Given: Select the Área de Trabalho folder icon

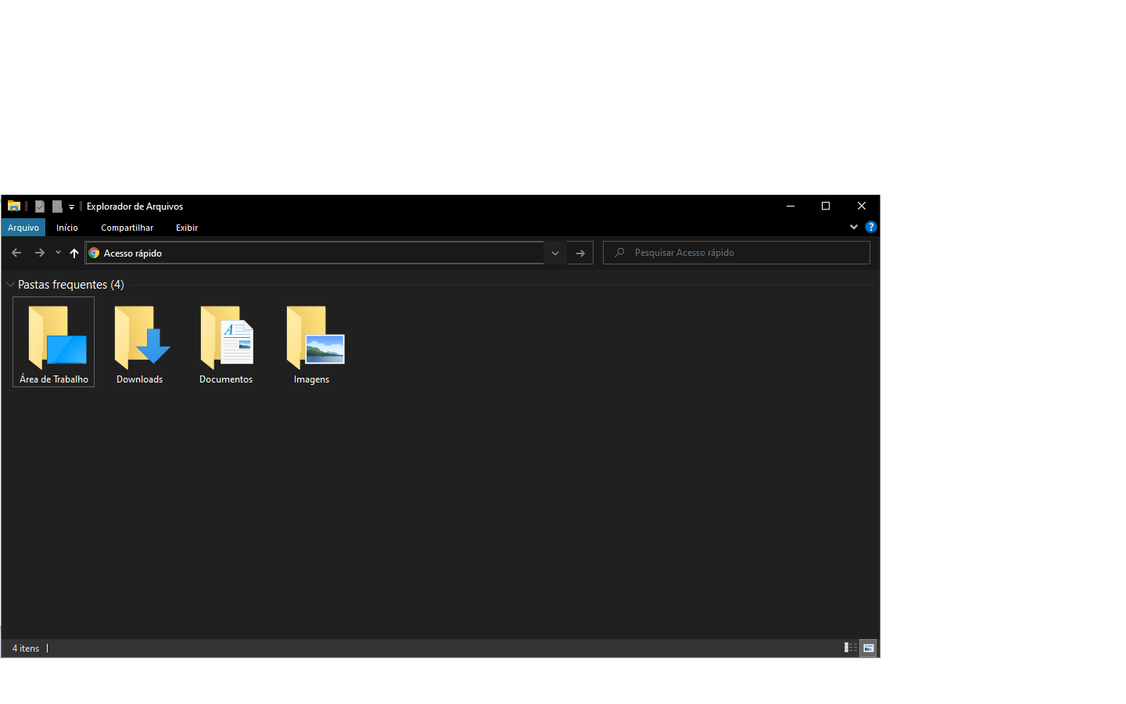Looking at the screenshot, I should (x=58, y=336).
